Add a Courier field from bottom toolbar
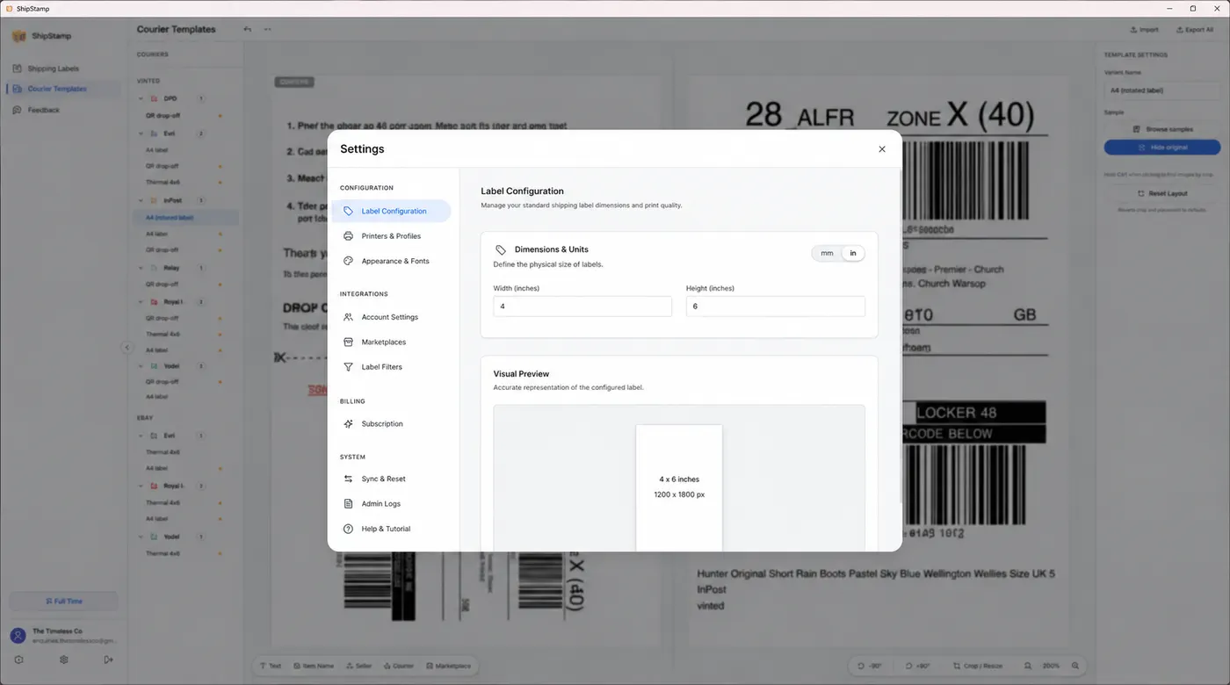Image resolution: width=1230 pixels, height=685 pixels. point(399,666)
